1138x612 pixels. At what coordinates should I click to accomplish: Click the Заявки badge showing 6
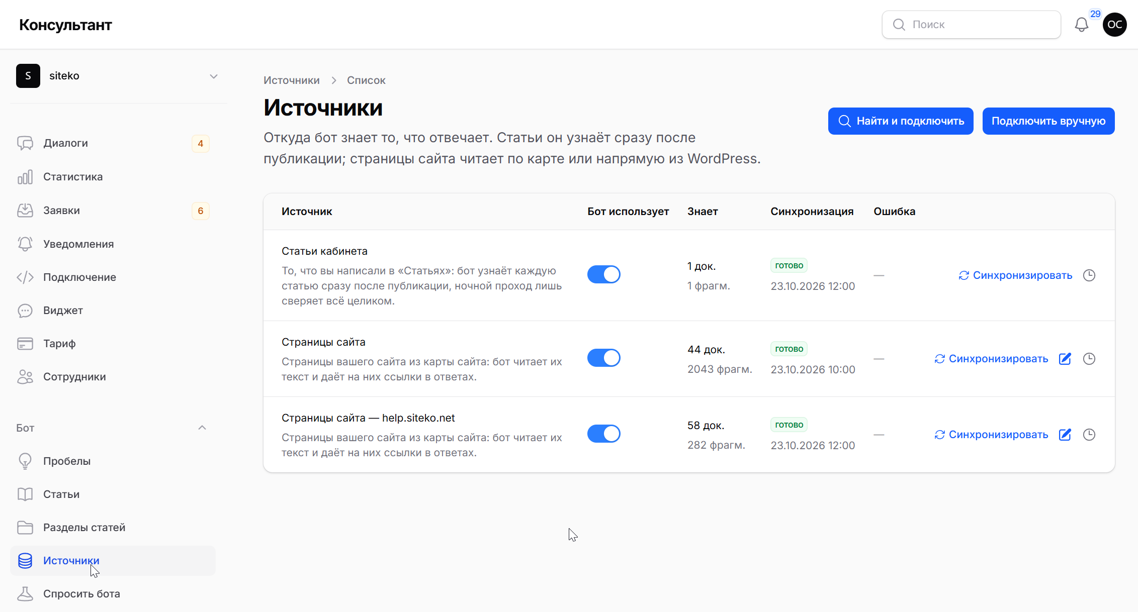tap(200, 211)
